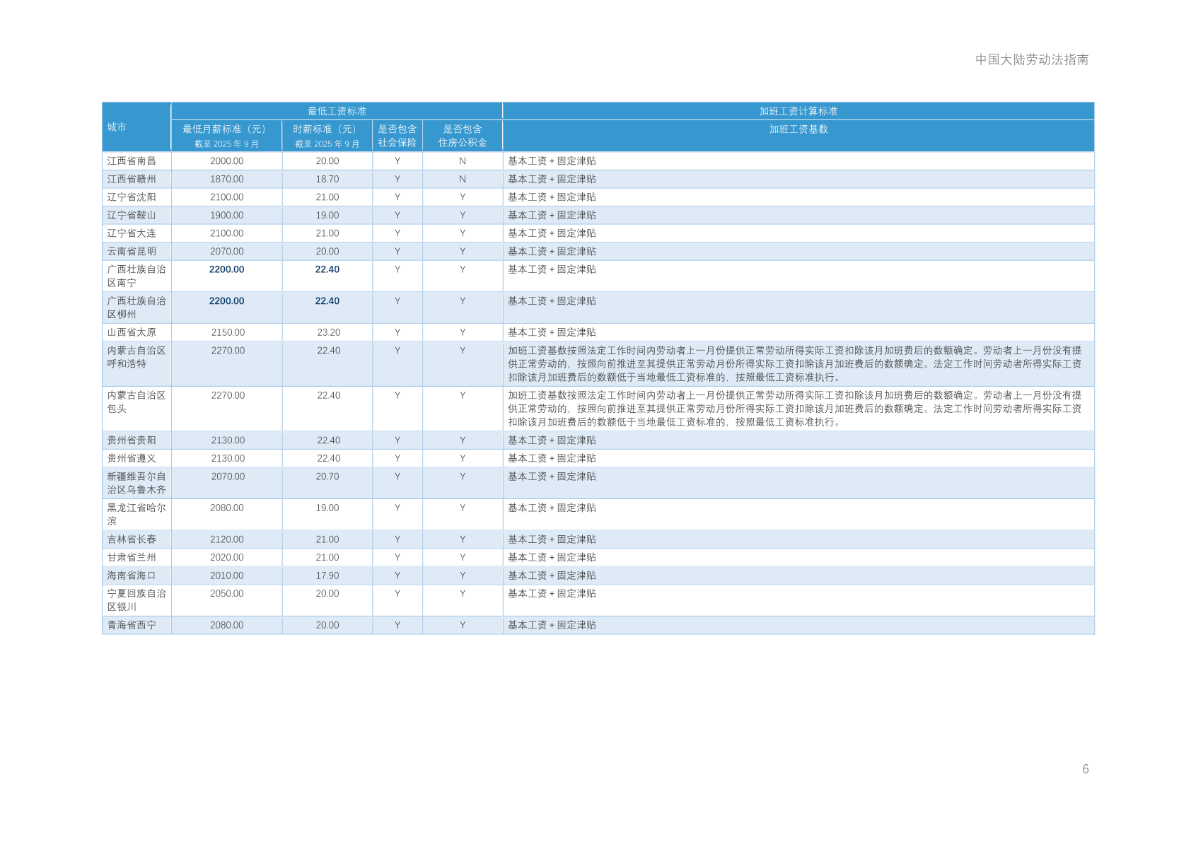1191x842 pixels.
Task: Select the 内蒙古自治区包头 city cell
Action: [x=136, y=402]
